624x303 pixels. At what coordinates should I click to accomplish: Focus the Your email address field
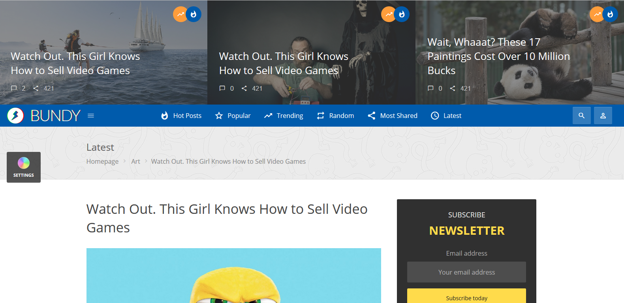click(x=466, y=272)
